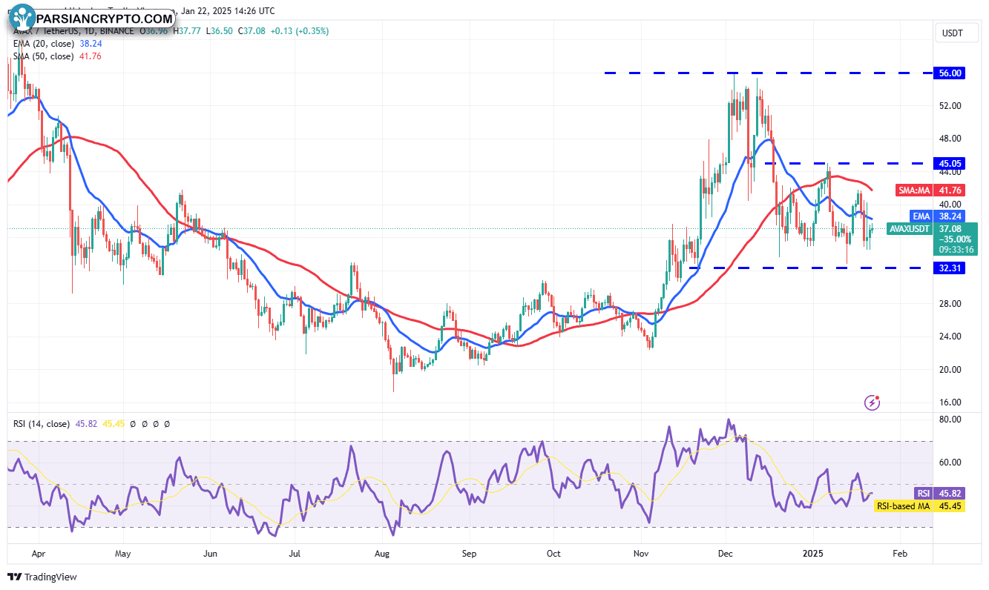Screen dimensions: 989x590
Task: Click the Jul label on time axis
Action: (295, 554)
